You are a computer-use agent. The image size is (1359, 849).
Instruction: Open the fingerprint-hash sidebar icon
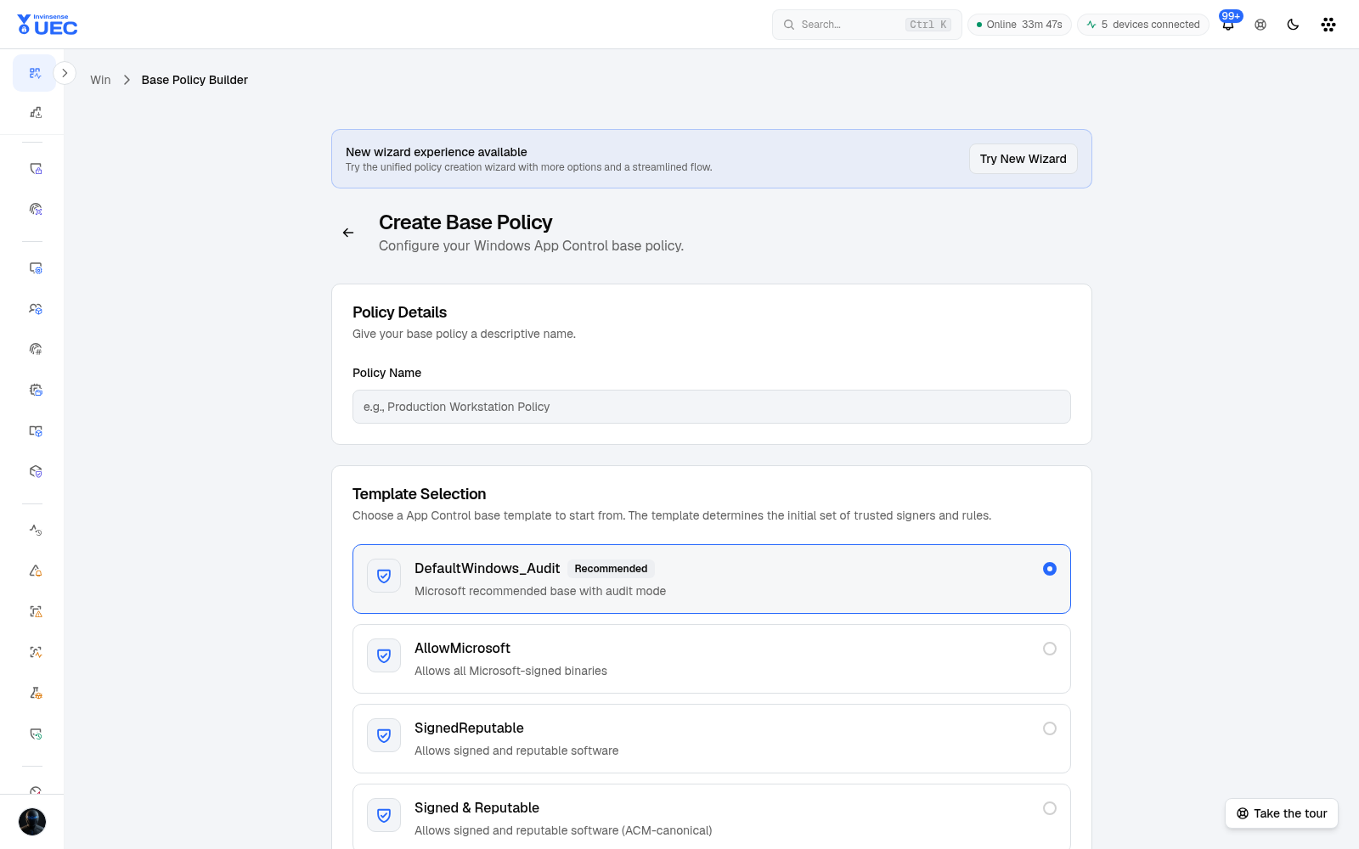tap(36, 349)
